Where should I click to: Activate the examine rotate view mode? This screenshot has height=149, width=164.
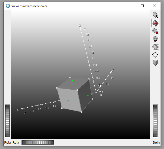[155, 23]
